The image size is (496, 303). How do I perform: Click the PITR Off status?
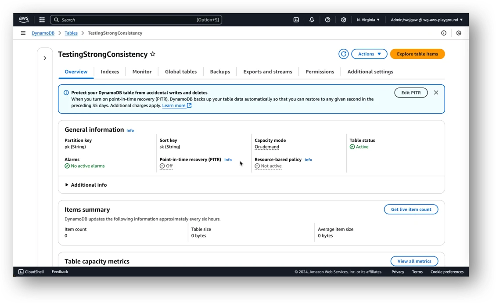(166, 166)
